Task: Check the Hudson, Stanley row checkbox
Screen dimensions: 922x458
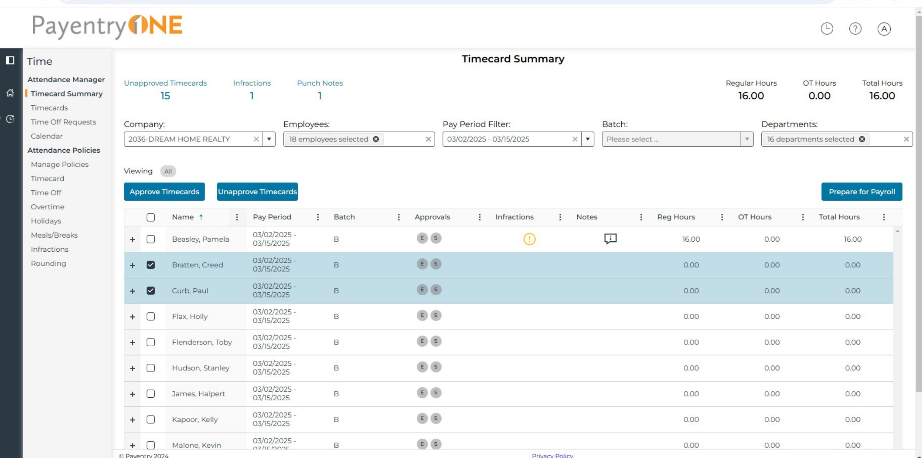Action: point(151,368)
